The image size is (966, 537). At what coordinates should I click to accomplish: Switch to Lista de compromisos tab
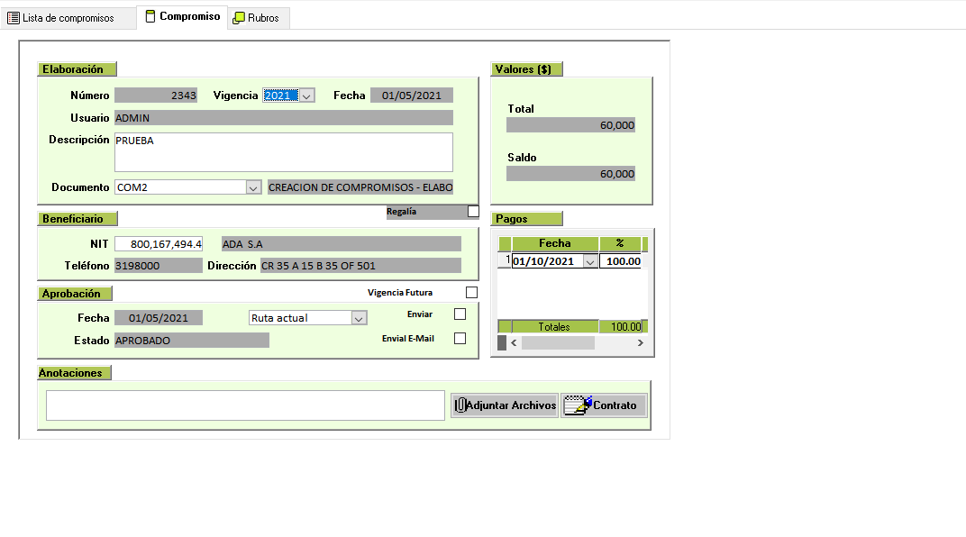(x=61, y=18)
